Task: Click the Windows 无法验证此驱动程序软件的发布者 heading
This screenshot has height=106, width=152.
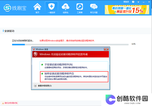Action: pyautogui.click(x=64, y=54)
